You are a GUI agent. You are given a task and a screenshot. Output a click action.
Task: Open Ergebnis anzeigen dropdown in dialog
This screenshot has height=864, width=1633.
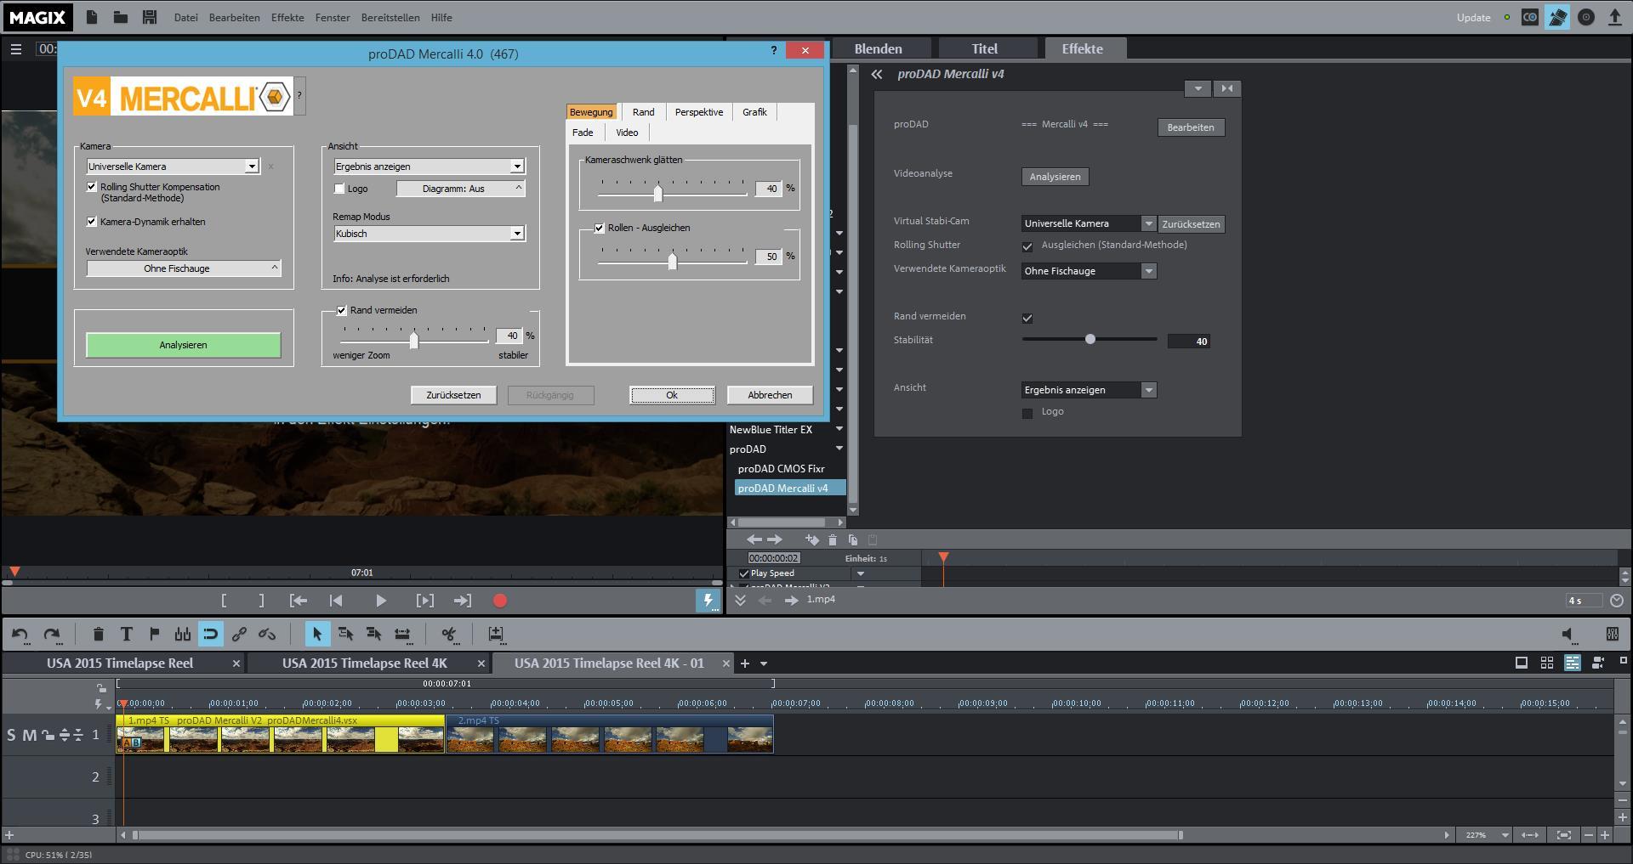517,167
